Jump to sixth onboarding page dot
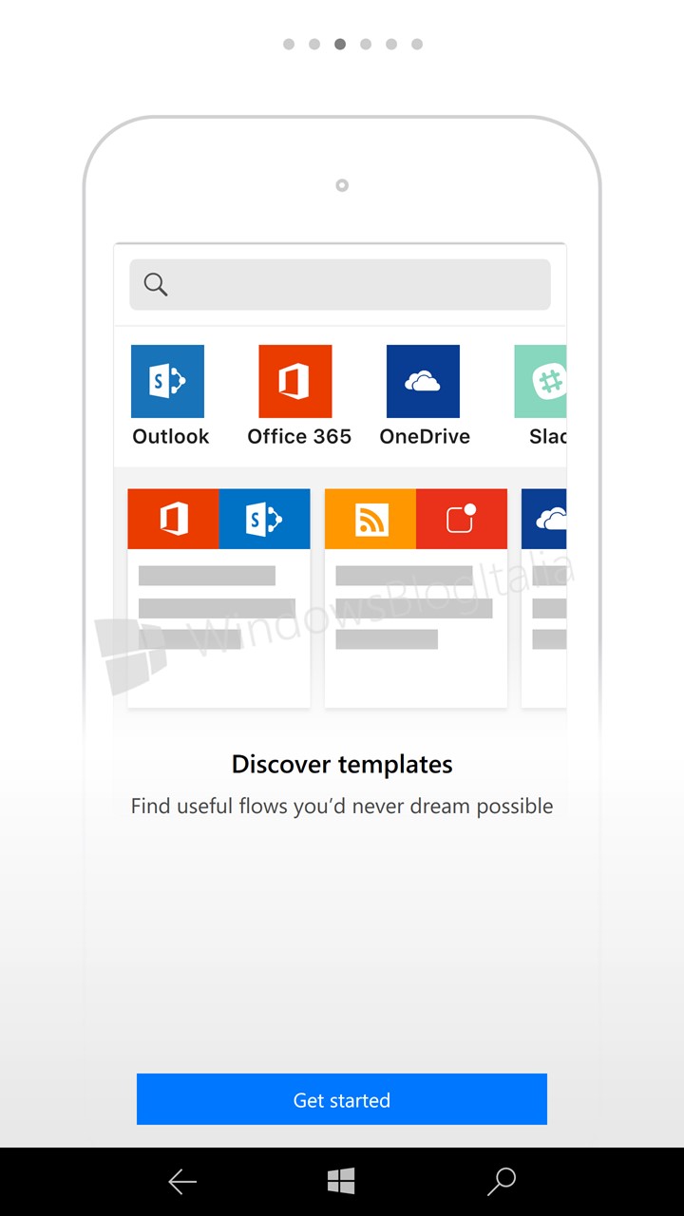Viewport: 684px width, 1216px height. [417, 44]
